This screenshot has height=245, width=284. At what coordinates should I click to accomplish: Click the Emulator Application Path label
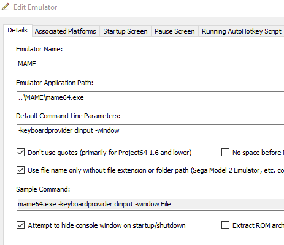pyautogui.click(x=55, y=83)
